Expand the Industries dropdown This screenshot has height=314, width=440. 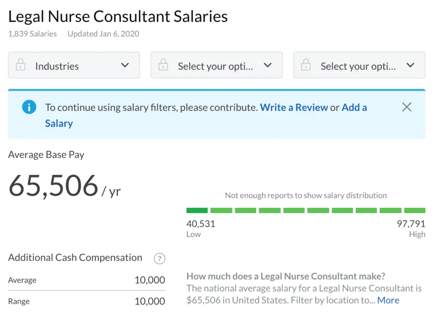click(74, 66)
